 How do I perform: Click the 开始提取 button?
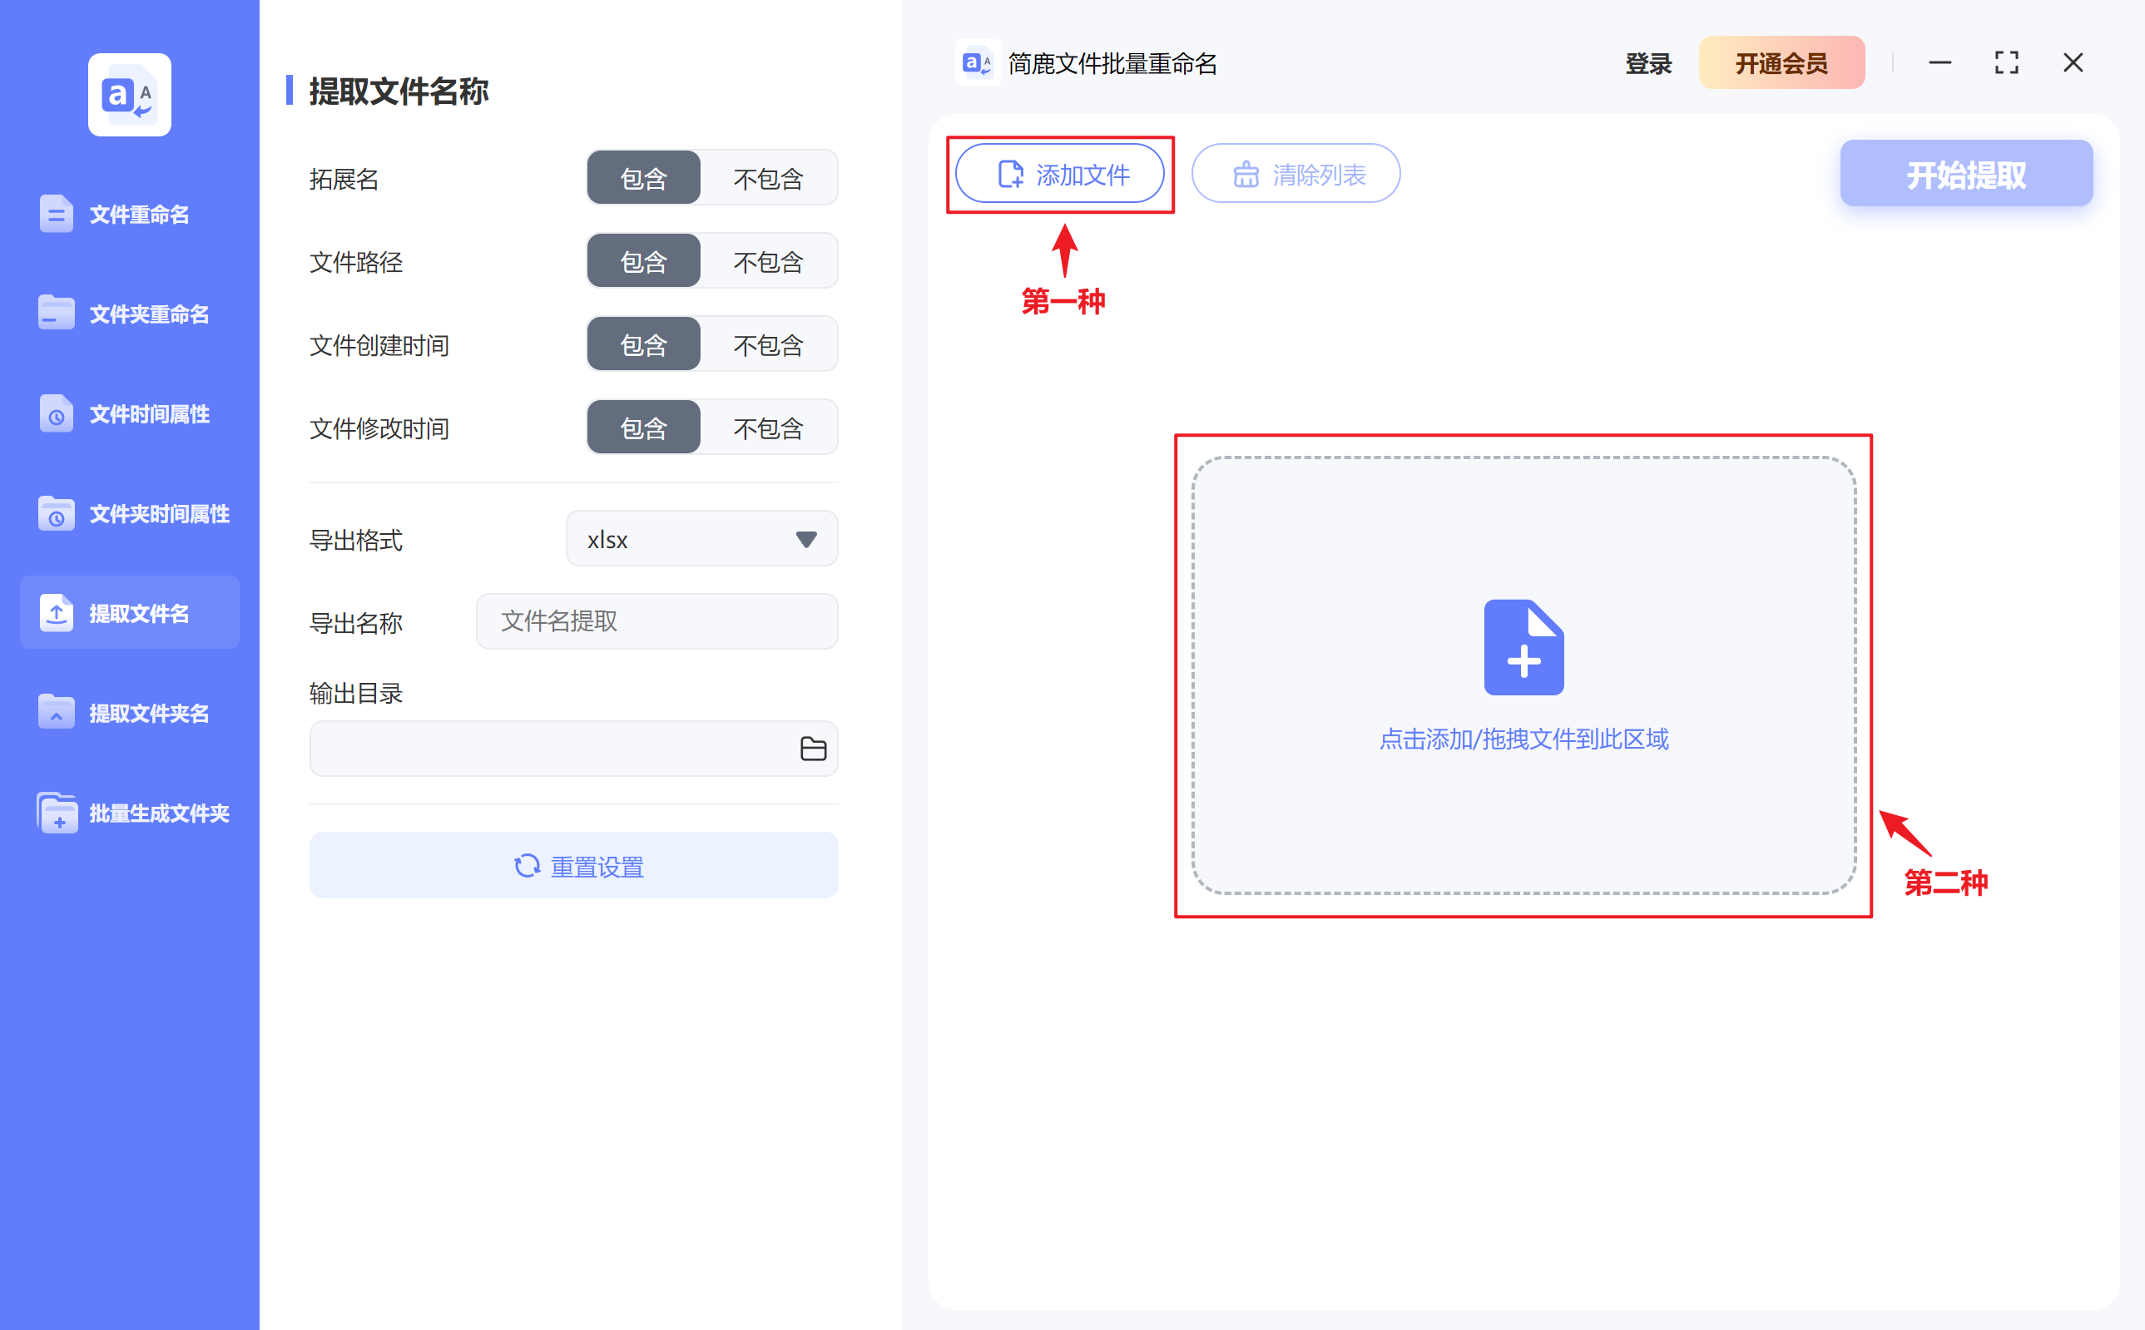click(1965, 174)
